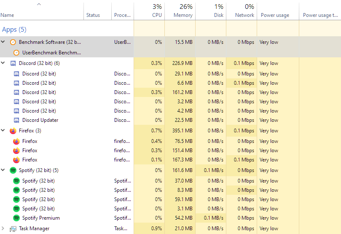The height and width of the screenshot is (234, 341).
Task: Click the UserBenchmark child process icon
Action: point(16,53)
